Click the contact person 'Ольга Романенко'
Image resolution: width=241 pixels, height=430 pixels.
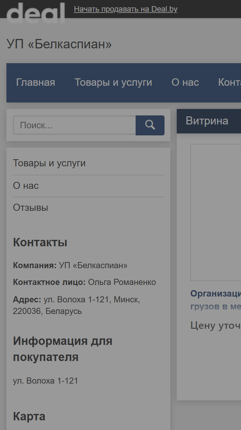pyautogui.click(x=122, y=282)
